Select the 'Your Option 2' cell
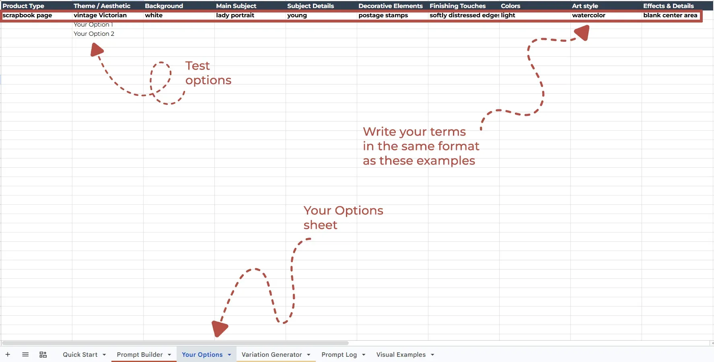 [107, 34]
